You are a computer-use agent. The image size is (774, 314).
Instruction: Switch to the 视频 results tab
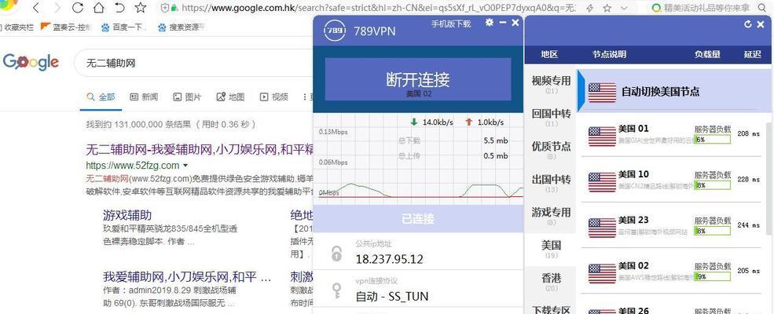click(274, 97)
